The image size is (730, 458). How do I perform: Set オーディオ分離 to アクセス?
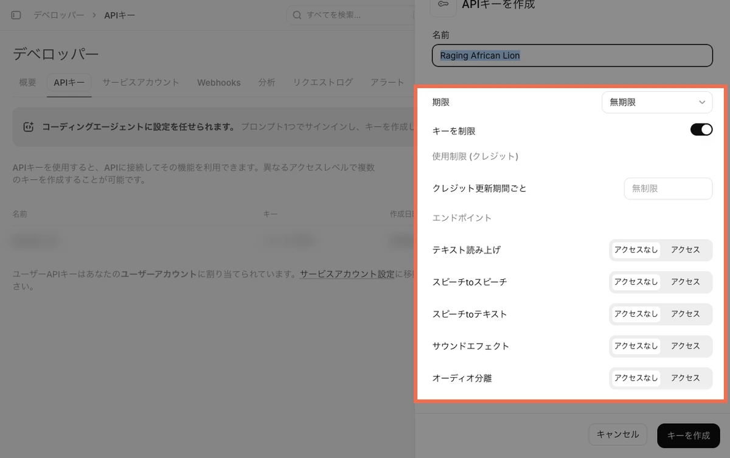(686, 378)
